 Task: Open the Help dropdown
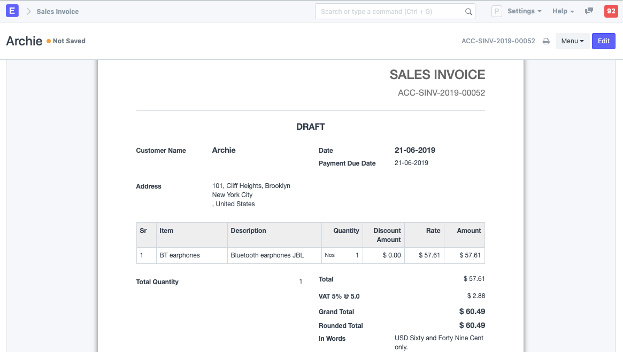(x=563, y=11)
